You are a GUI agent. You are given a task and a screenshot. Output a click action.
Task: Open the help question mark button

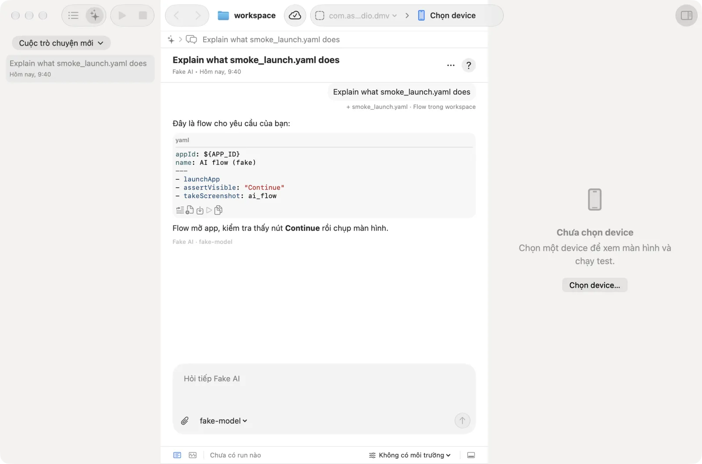tap(469, 65)
